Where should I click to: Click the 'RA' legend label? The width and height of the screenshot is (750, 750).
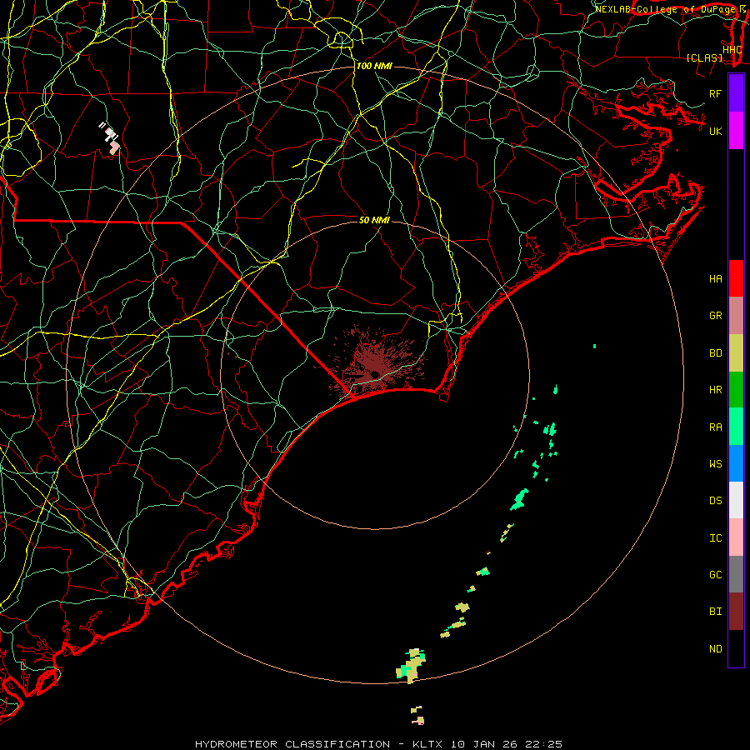tap(715, 427)
